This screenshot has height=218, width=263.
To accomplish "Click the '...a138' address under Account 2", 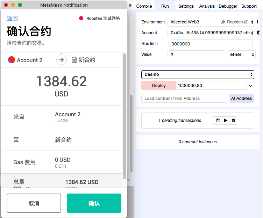I will 62,121.
